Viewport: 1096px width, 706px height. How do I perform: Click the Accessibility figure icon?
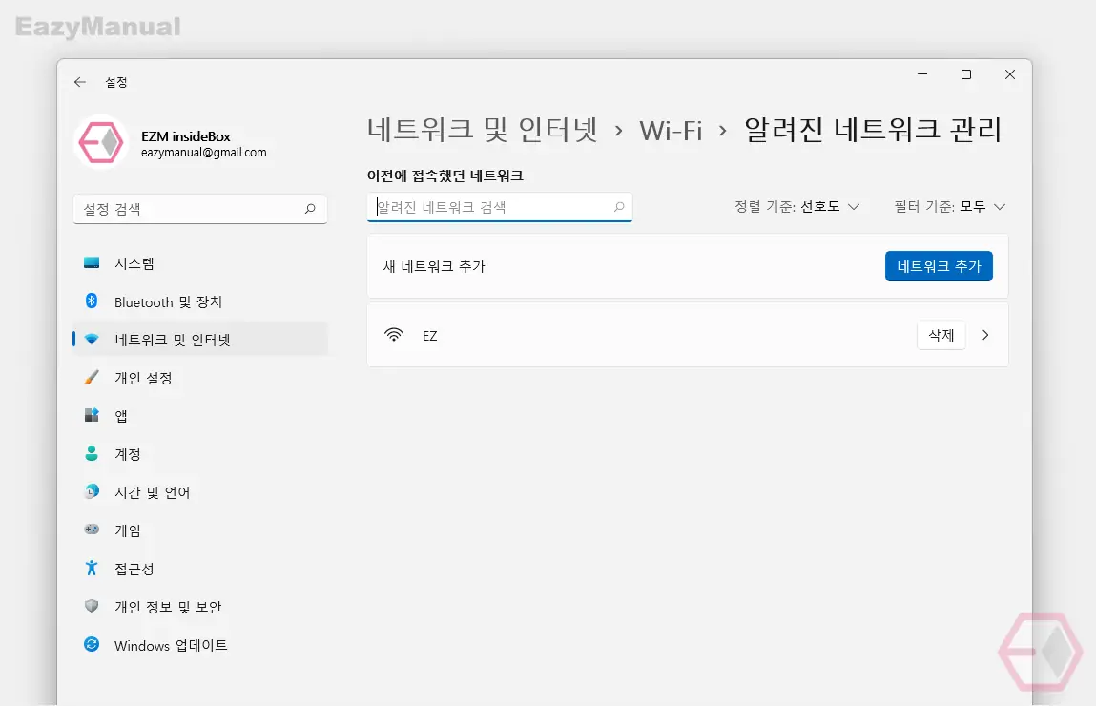pyautogui.click(x=92, y=568)
